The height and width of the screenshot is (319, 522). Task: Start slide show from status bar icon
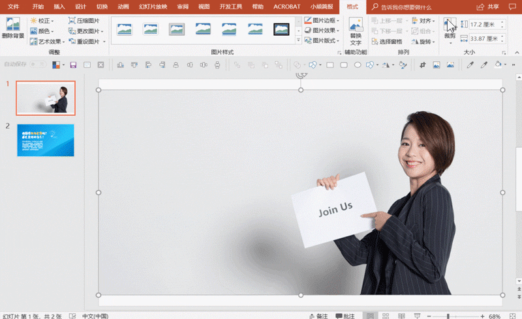click(417, 316)
